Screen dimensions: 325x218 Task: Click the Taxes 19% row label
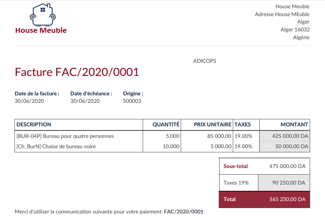(236, 182)
